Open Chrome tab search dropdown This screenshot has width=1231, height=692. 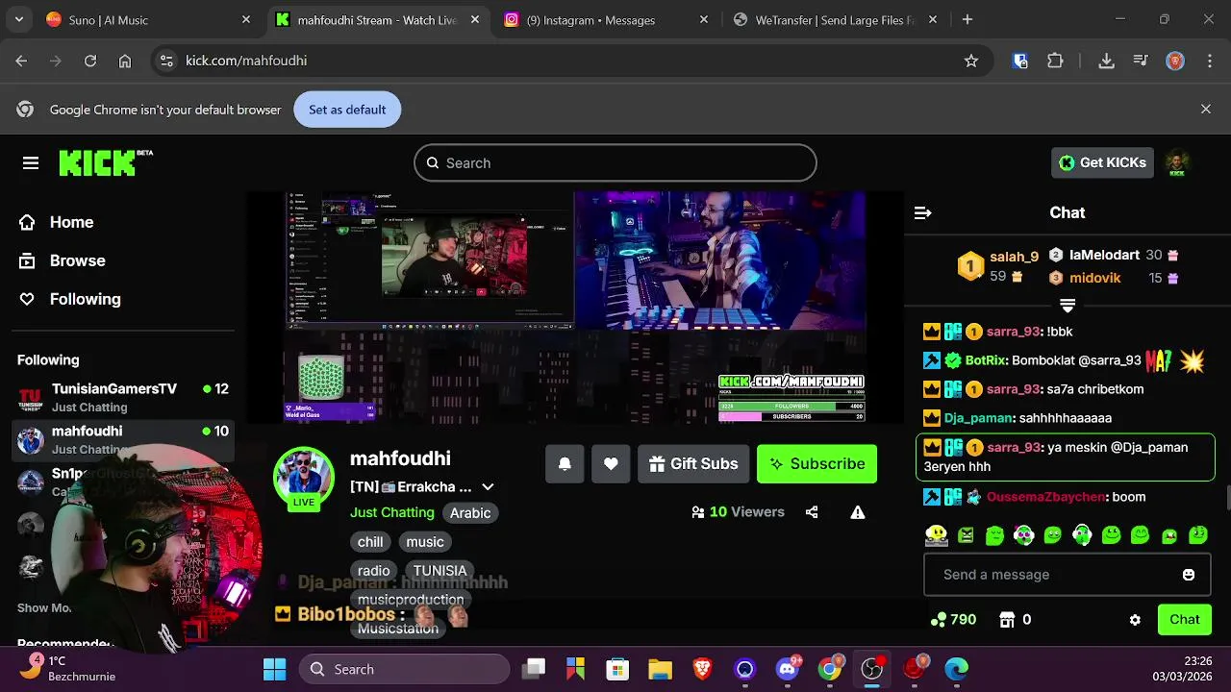18,19
